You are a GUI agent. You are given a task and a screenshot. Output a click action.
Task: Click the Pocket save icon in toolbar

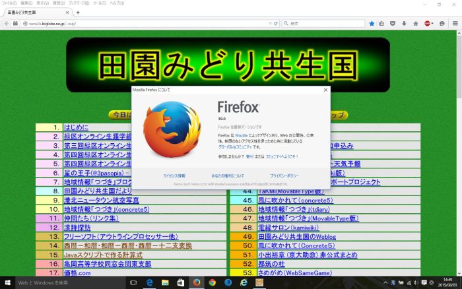point(393,23)
